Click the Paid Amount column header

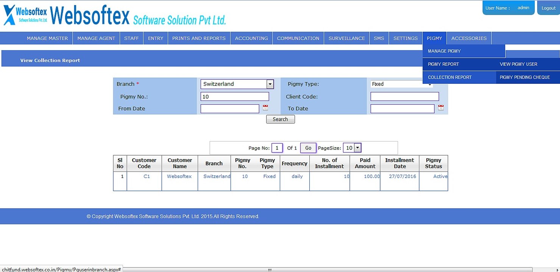[365, 163]
